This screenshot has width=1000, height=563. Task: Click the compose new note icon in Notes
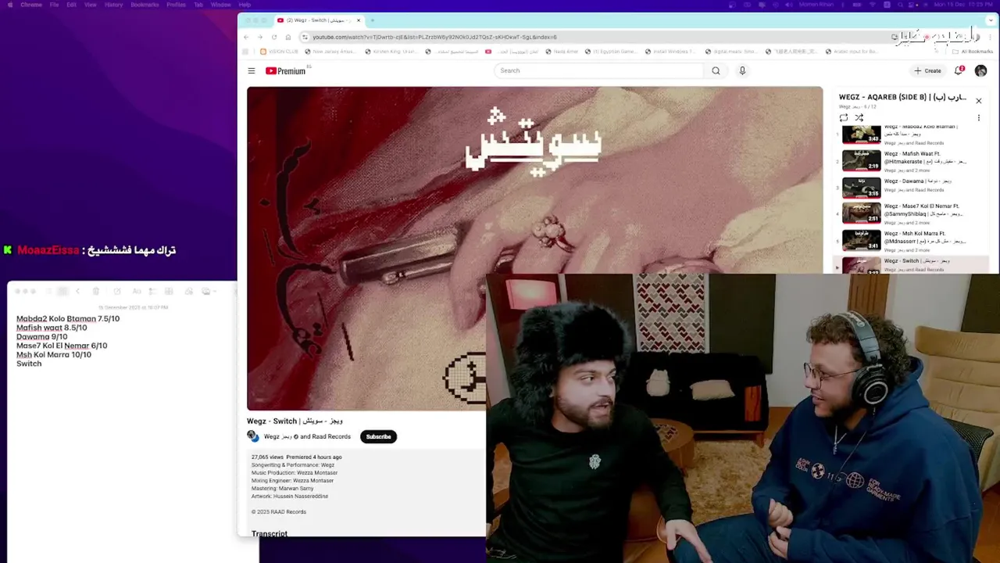tap(117, 291)
